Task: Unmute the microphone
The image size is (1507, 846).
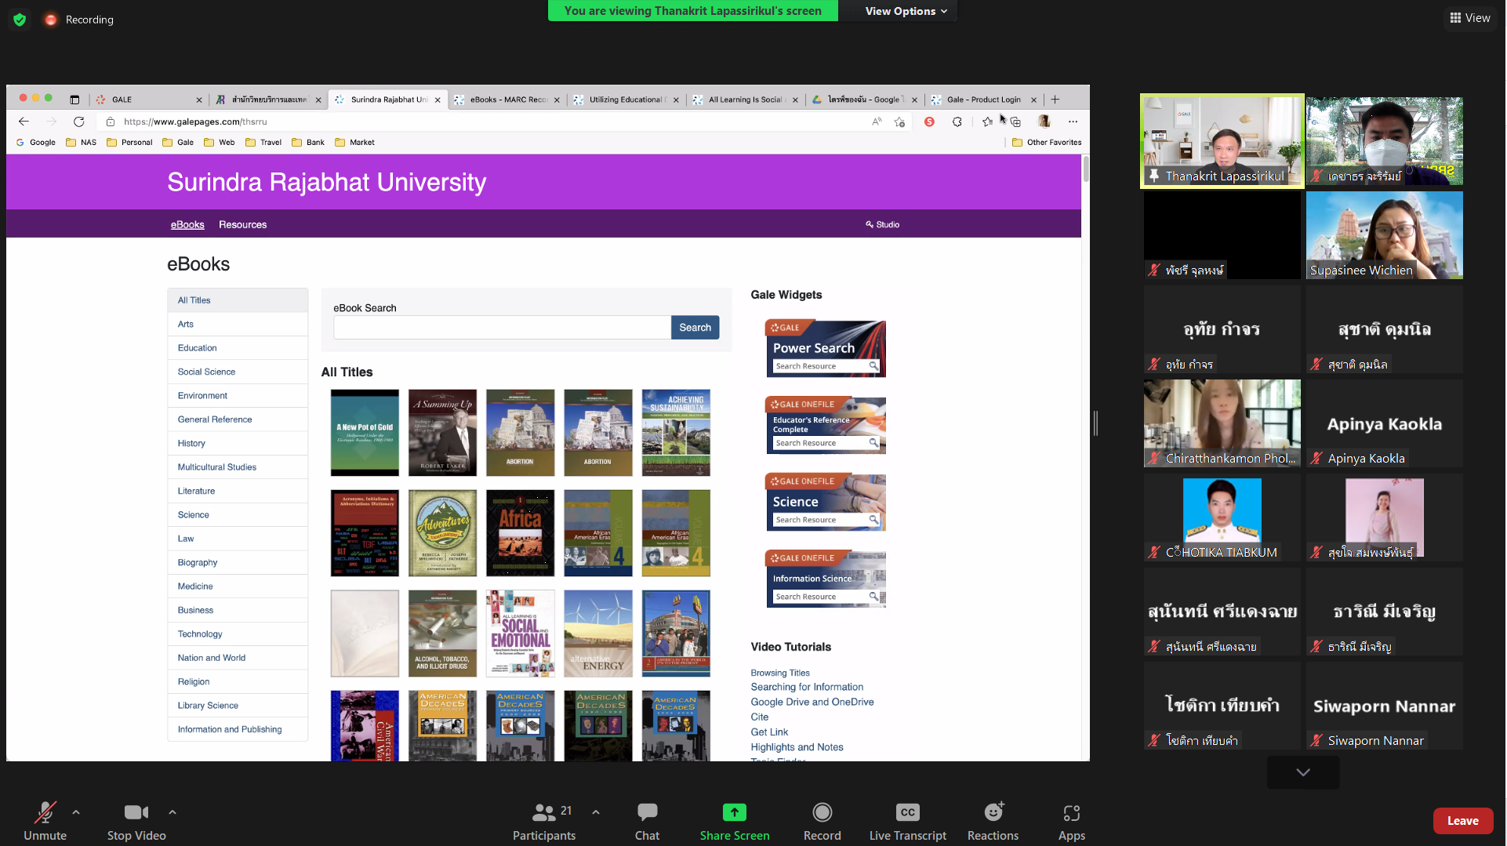Action: (45, 812)
